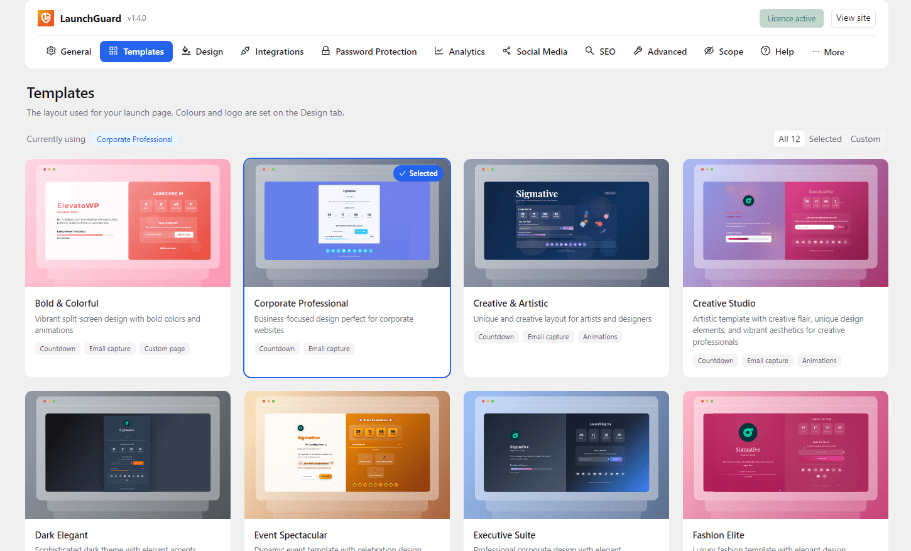
Task: Click the Templates page heading
Action: (x=60, y=93)
